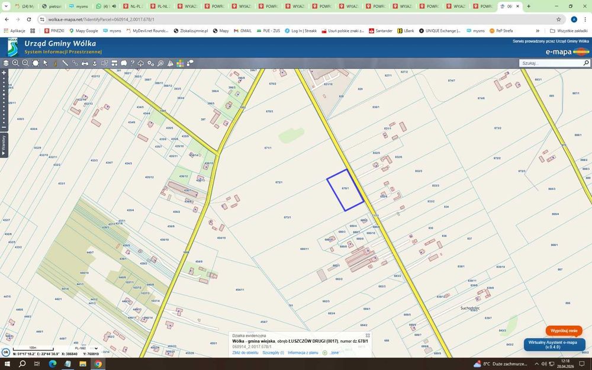
Task: Click the region outline map icon
Action: (x=124, y=63)
